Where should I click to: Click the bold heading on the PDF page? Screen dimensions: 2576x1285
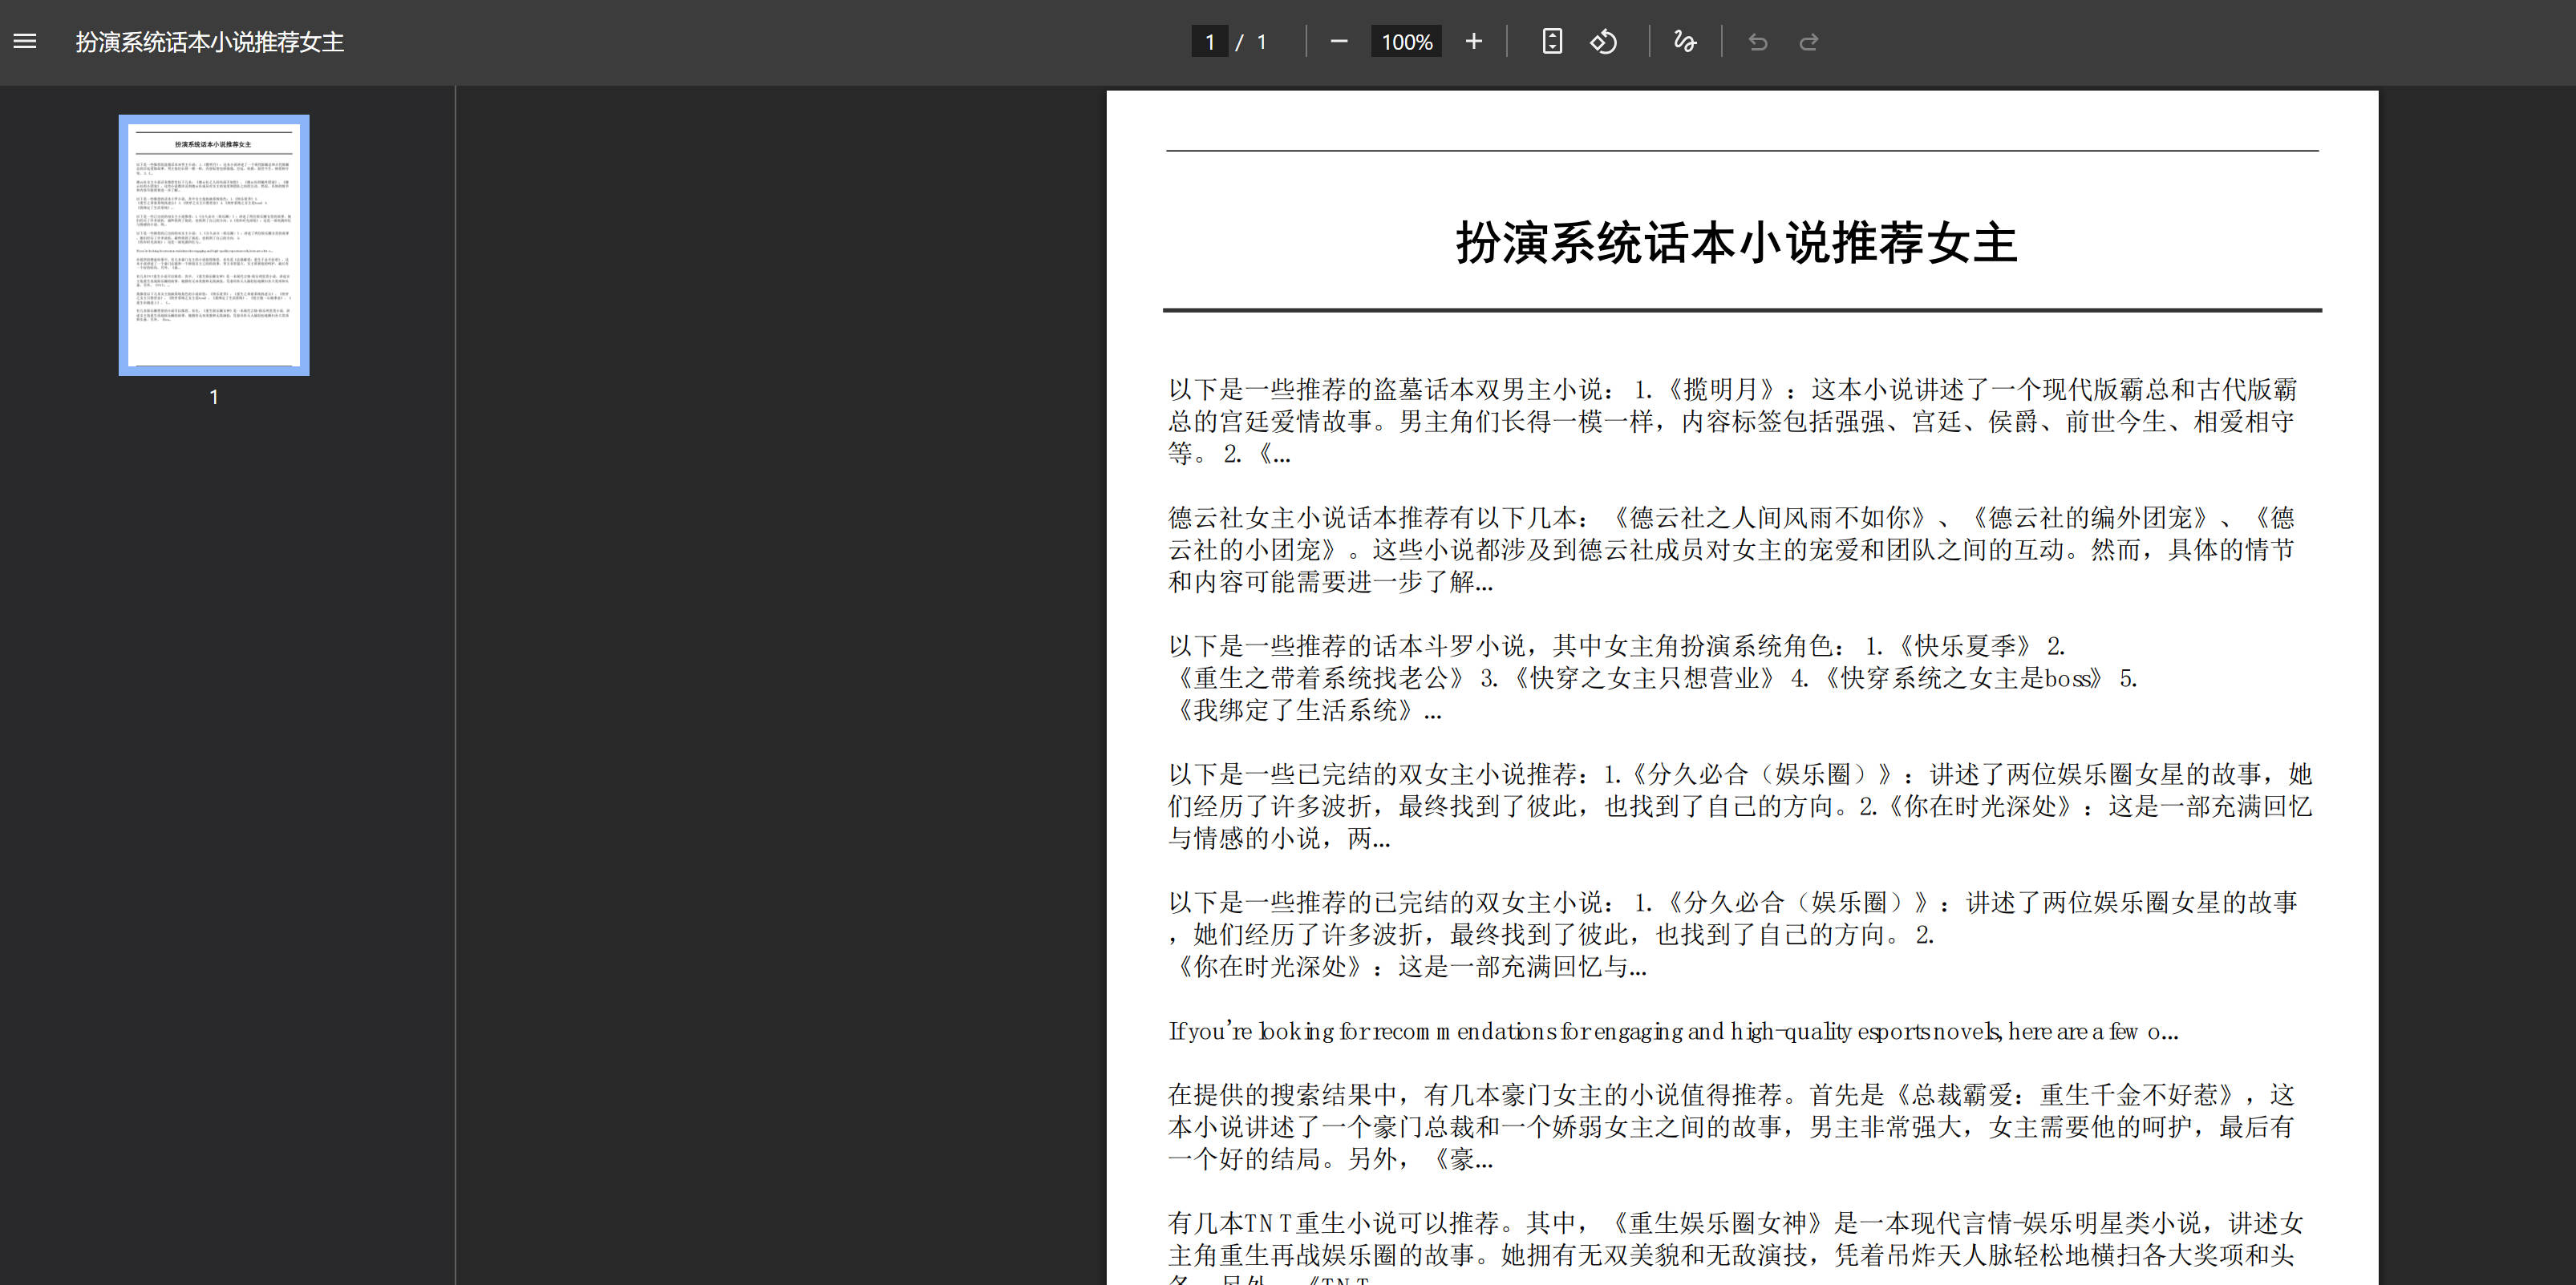click(1736, 242)
